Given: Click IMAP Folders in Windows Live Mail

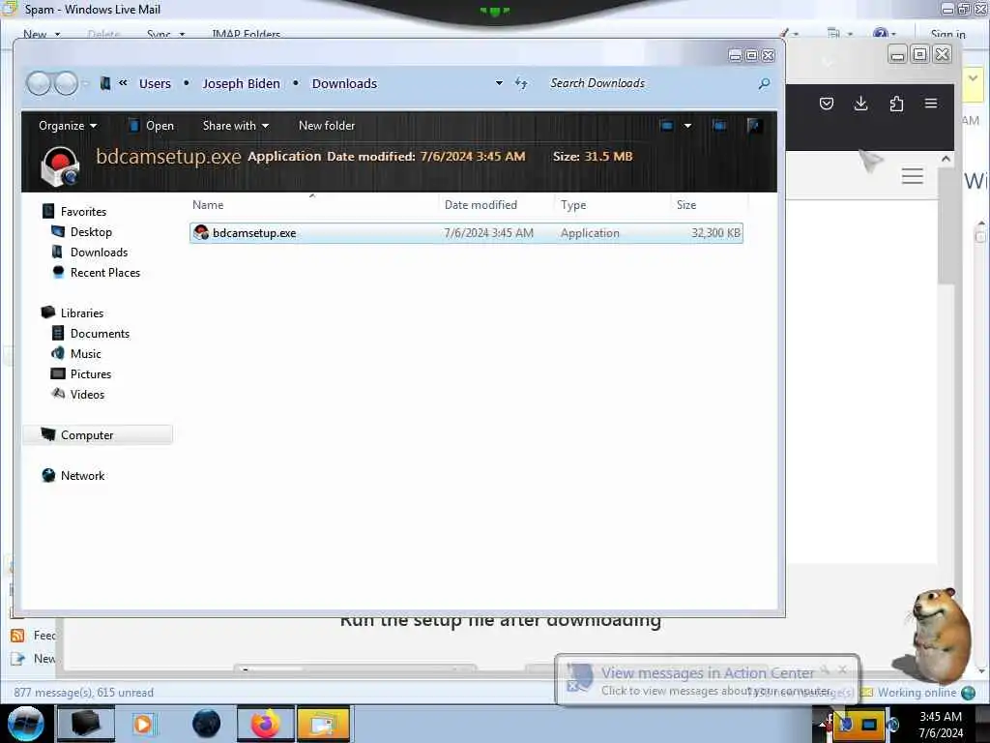Looking at the screenshot, I should [247, 34].
